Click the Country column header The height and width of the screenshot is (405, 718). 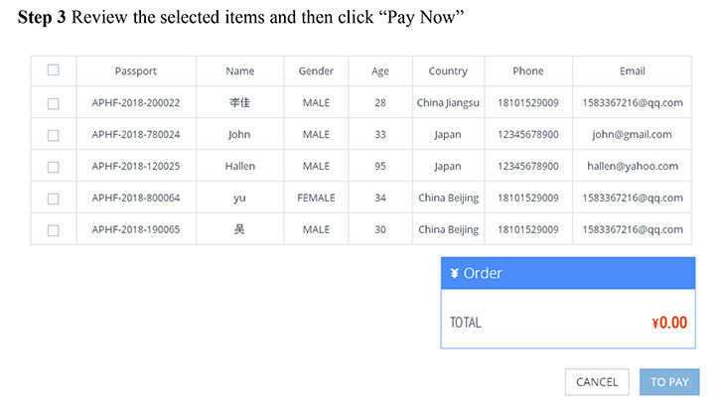448,71
